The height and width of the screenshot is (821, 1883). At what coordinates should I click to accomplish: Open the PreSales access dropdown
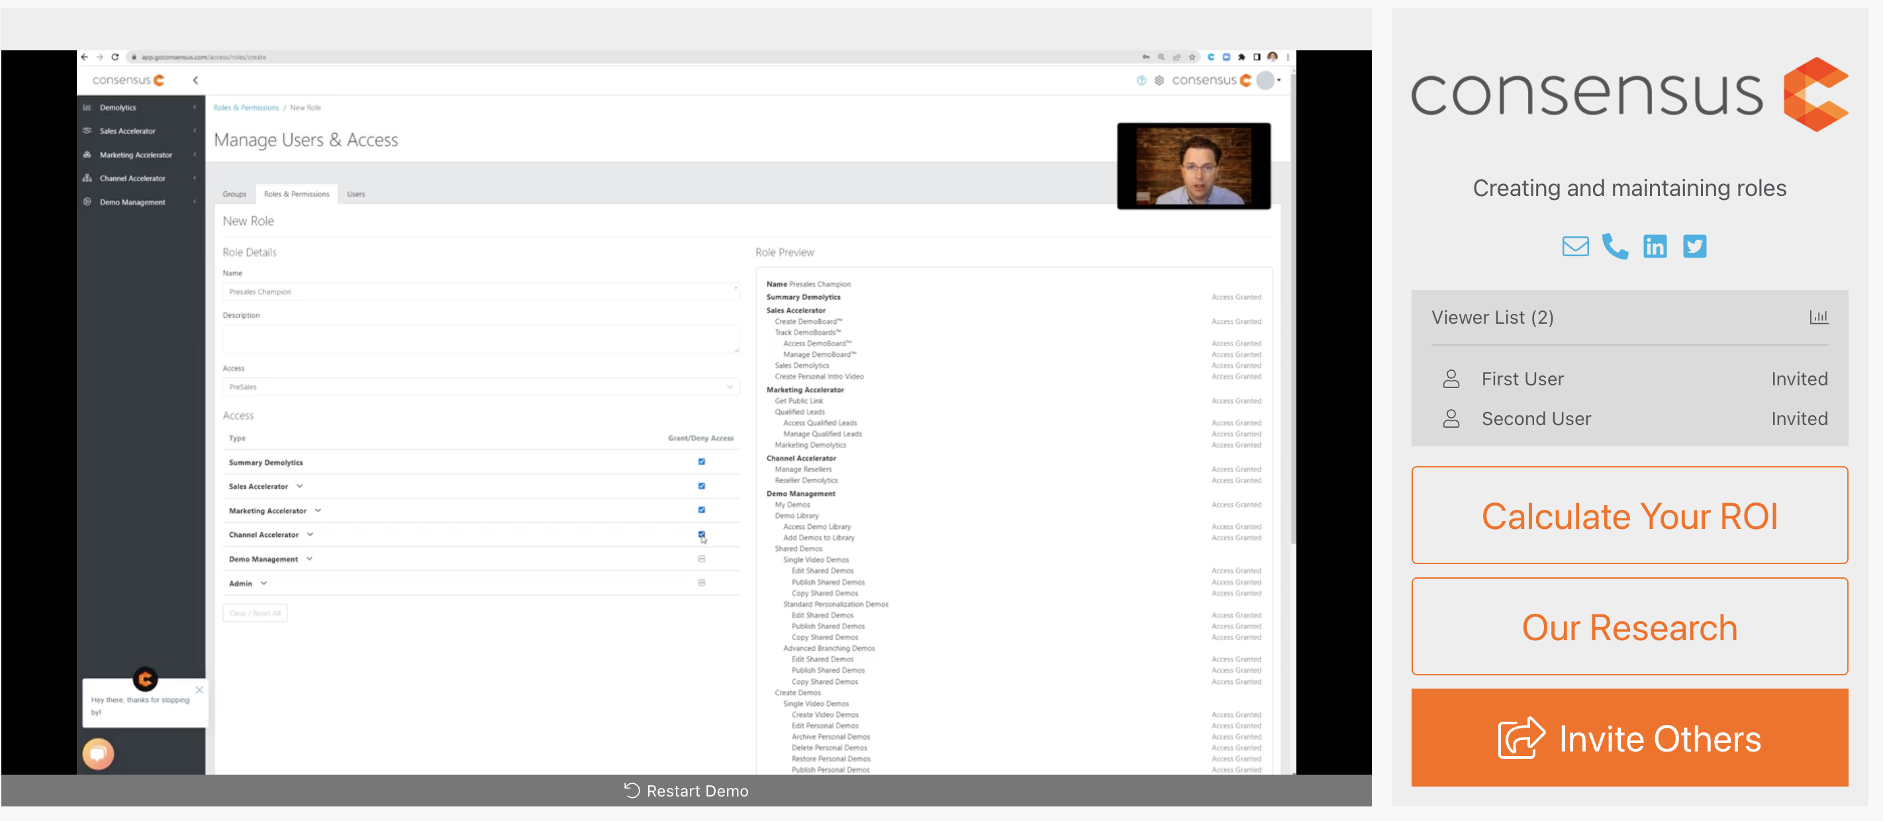480,387
